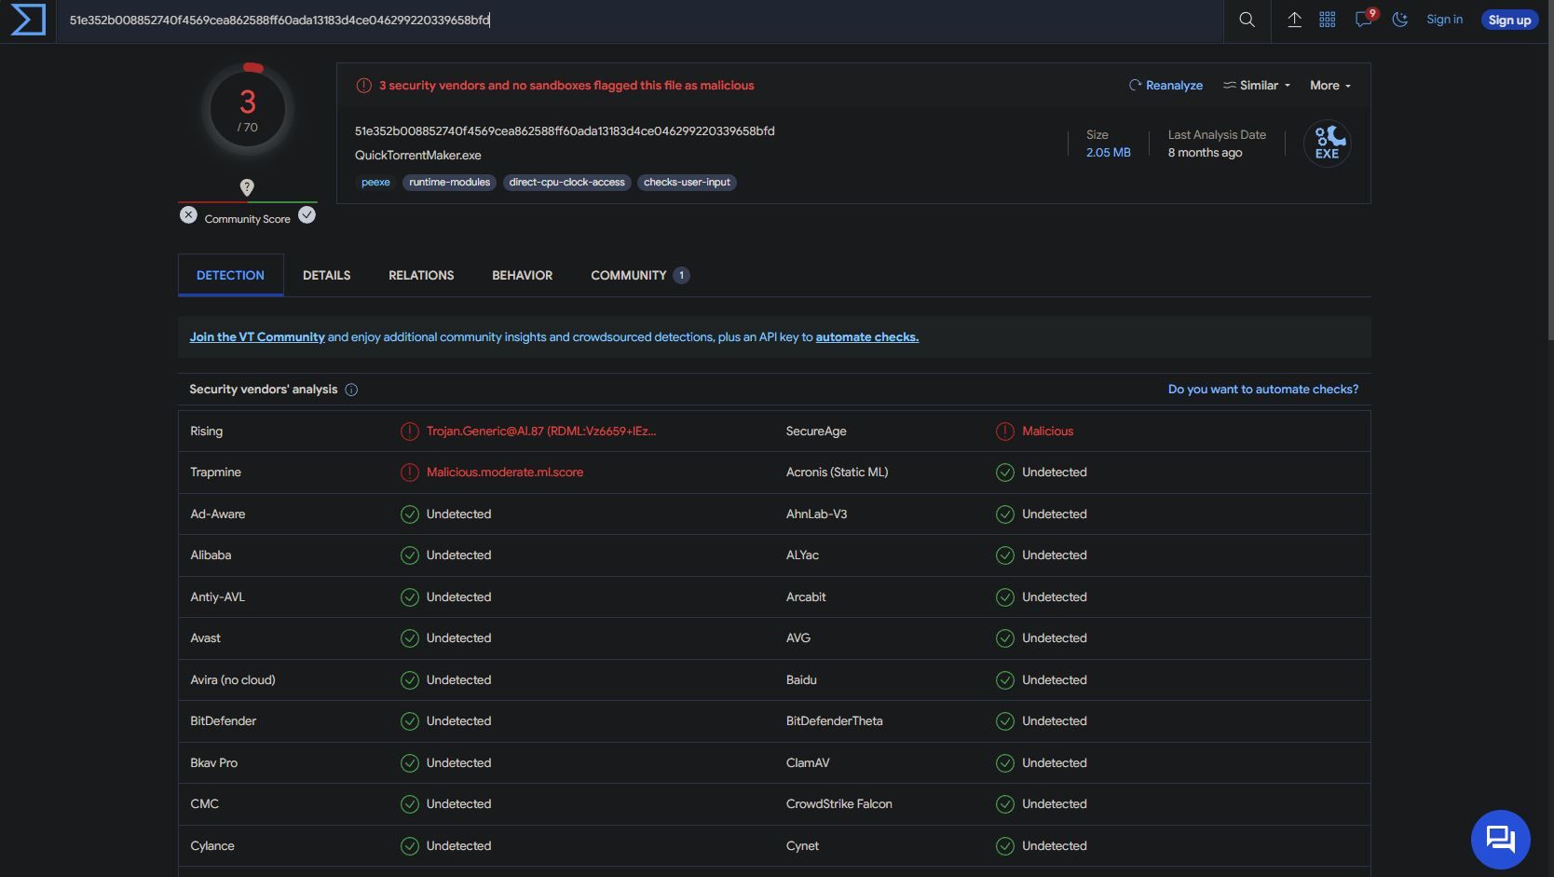Screen dimensions: 1554x877
Task: Switch to the Behavior tab
Action: [x=522, y=276]
